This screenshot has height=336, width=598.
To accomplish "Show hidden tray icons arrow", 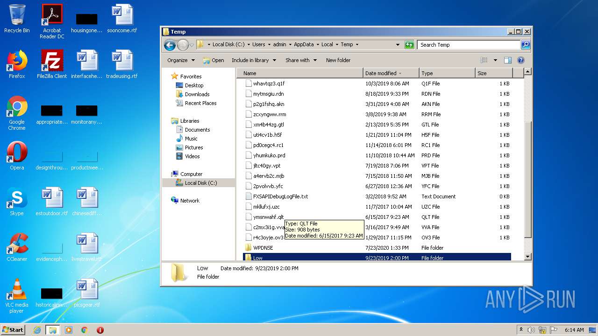I will point(521,330).
